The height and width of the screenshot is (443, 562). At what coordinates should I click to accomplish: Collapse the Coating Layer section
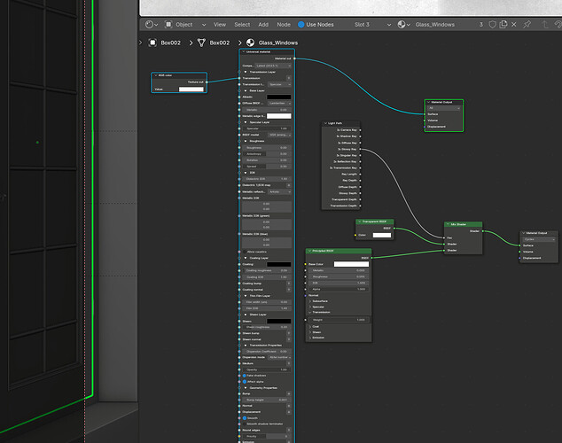click(246, 258)
